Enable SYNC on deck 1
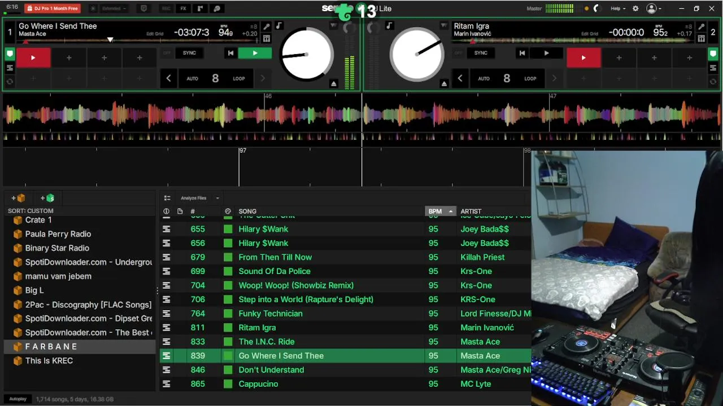The height and width of the screenshot is (406, 723). click(189, 53)
